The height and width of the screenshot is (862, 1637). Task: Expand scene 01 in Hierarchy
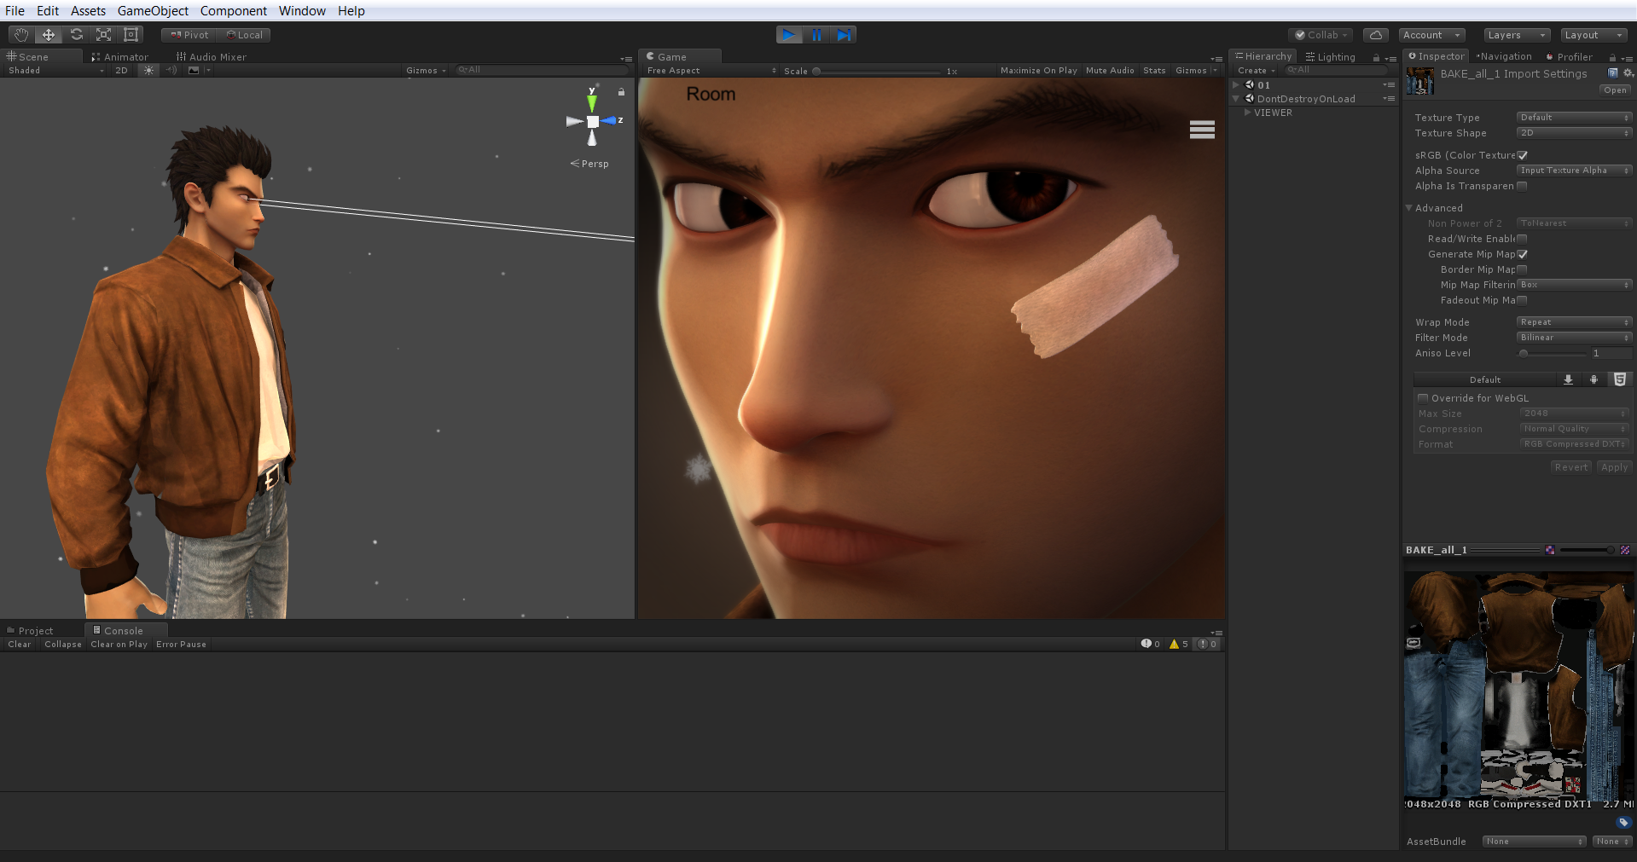(x=1236, y=85)
